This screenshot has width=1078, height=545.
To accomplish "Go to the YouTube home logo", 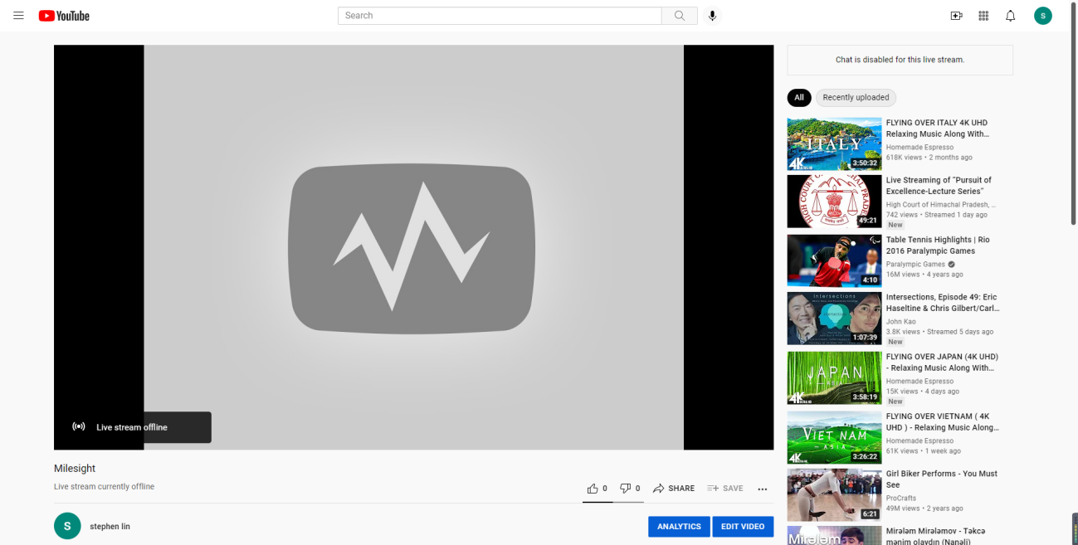I will click(64, 16).
